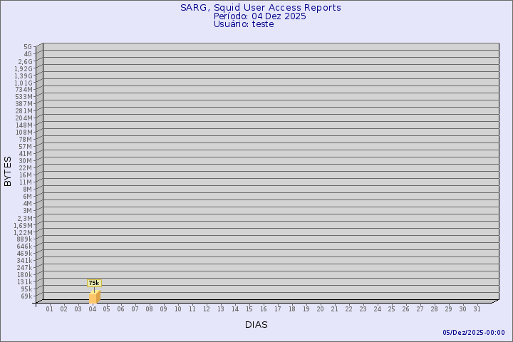Click the BYTES vertical axis label
Image resolution: width=513 pixels, height=342 pixels.
[x=8, y=171]
